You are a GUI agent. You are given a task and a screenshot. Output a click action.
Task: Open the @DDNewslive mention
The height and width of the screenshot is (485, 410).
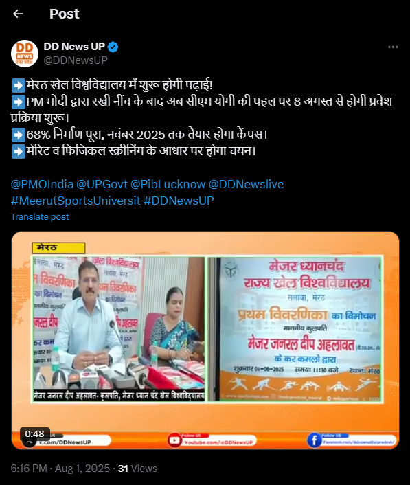click(246, 184)
